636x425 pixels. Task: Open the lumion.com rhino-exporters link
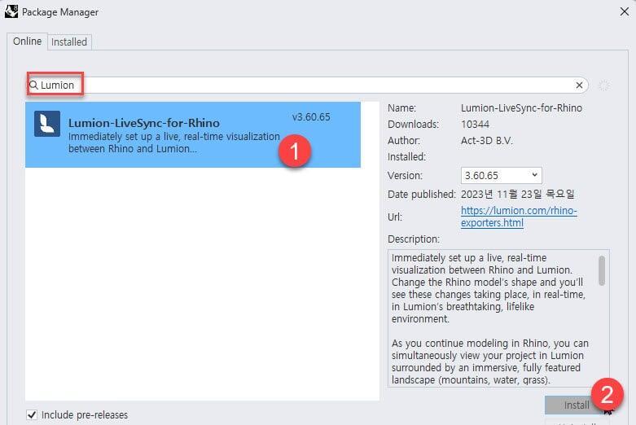click(x=519, y=217)
